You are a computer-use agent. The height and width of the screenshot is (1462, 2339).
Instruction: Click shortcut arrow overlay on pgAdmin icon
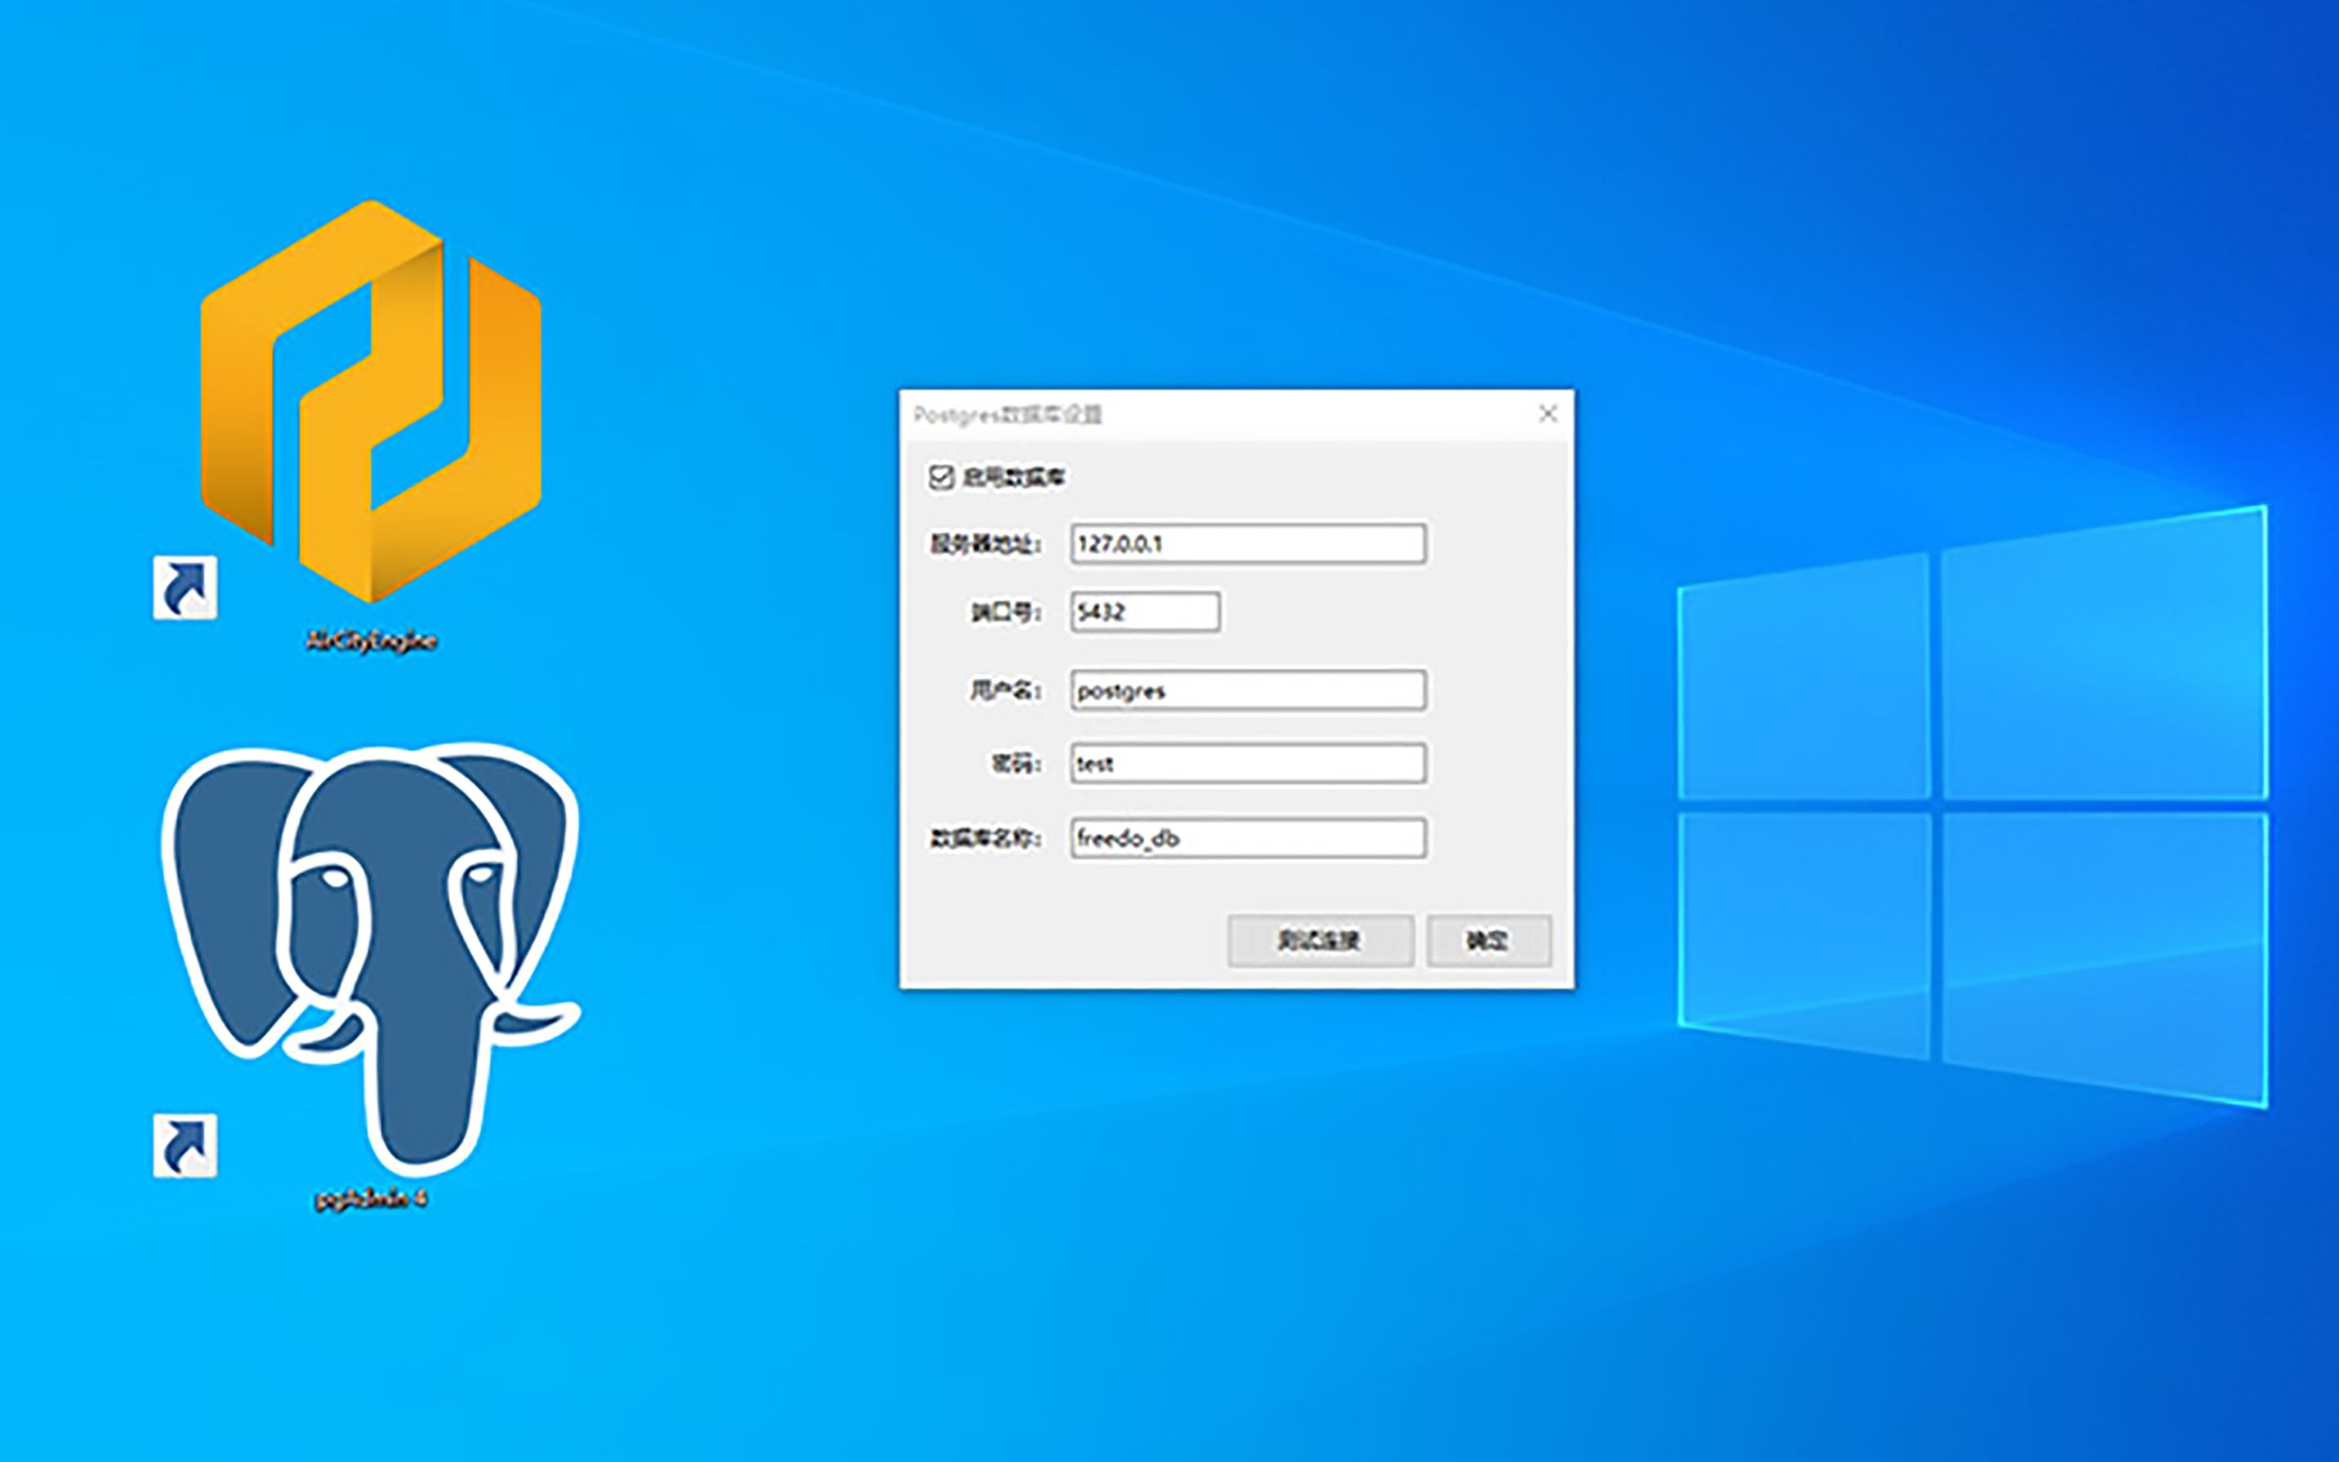pyautogui.click(x=185, y=1146)
